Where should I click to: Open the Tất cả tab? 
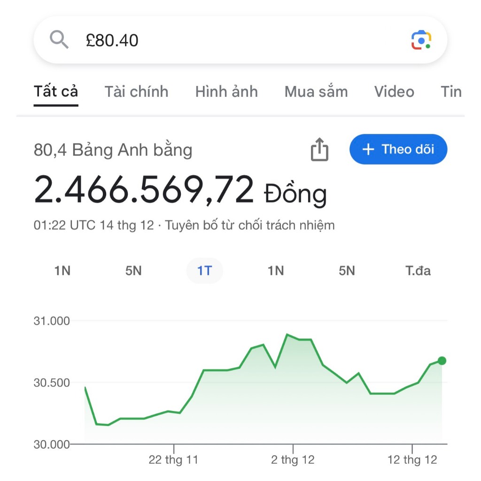tap(56, 92)
